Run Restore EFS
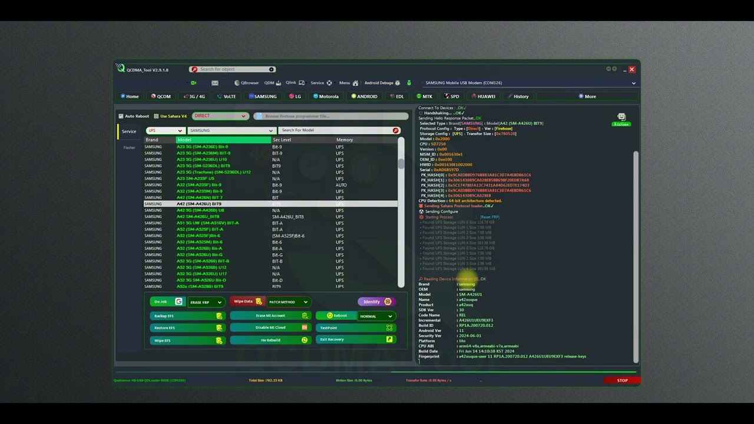This screenshot has height=424, width=754. (x=187, y=328)
